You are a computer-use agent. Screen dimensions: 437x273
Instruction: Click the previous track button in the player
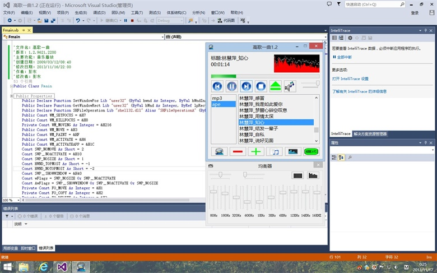[217, 86]
